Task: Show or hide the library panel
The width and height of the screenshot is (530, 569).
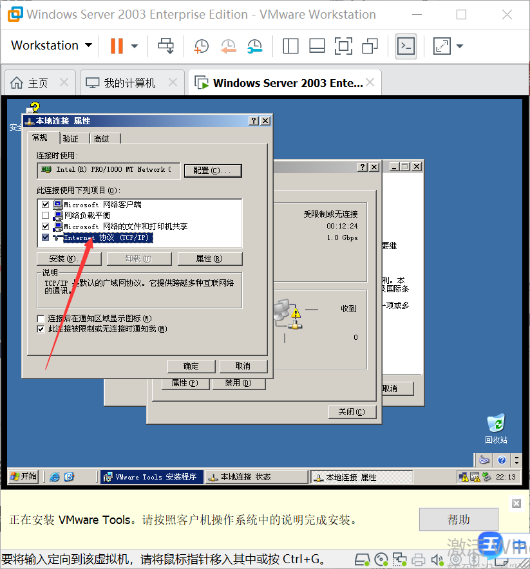Action: 290,46
